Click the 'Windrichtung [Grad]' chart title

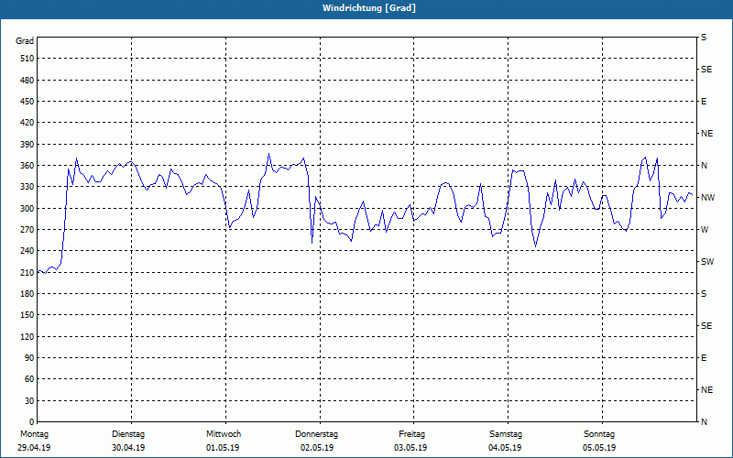(369, 8)
